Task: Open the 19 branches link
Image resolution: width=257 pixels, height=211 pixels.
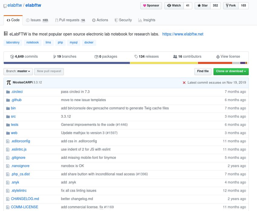Action: 65,57
